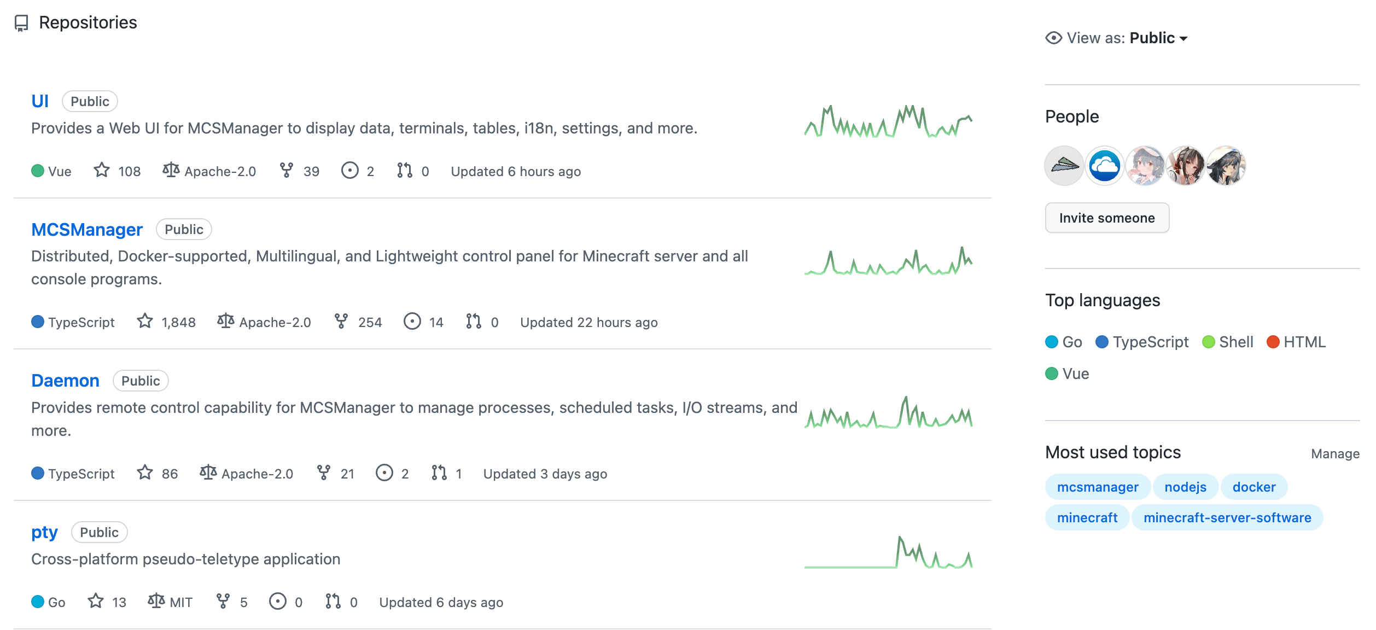
Task: Click the star icon for Daemon repo
Action: pyautogui.click(x=145, y=473)
